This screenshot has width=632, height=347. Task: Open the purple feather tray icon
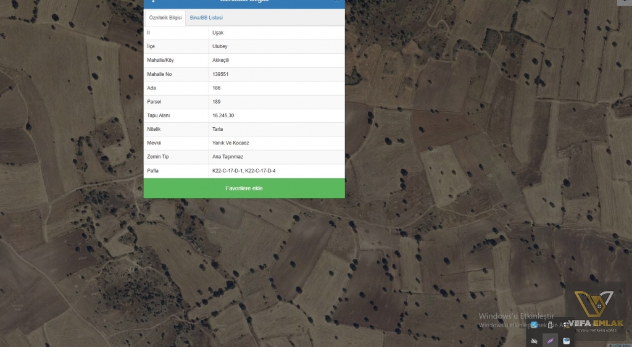[x=550, y=341]
